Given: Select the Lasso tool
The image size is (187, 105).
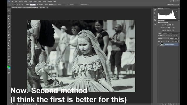Looking at the screenshot, I should click(9, 16).
